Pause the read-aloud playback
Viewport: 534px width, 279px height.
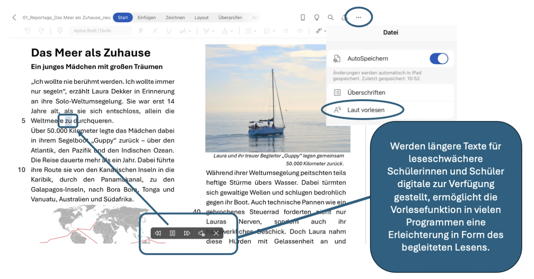point(172,233)
